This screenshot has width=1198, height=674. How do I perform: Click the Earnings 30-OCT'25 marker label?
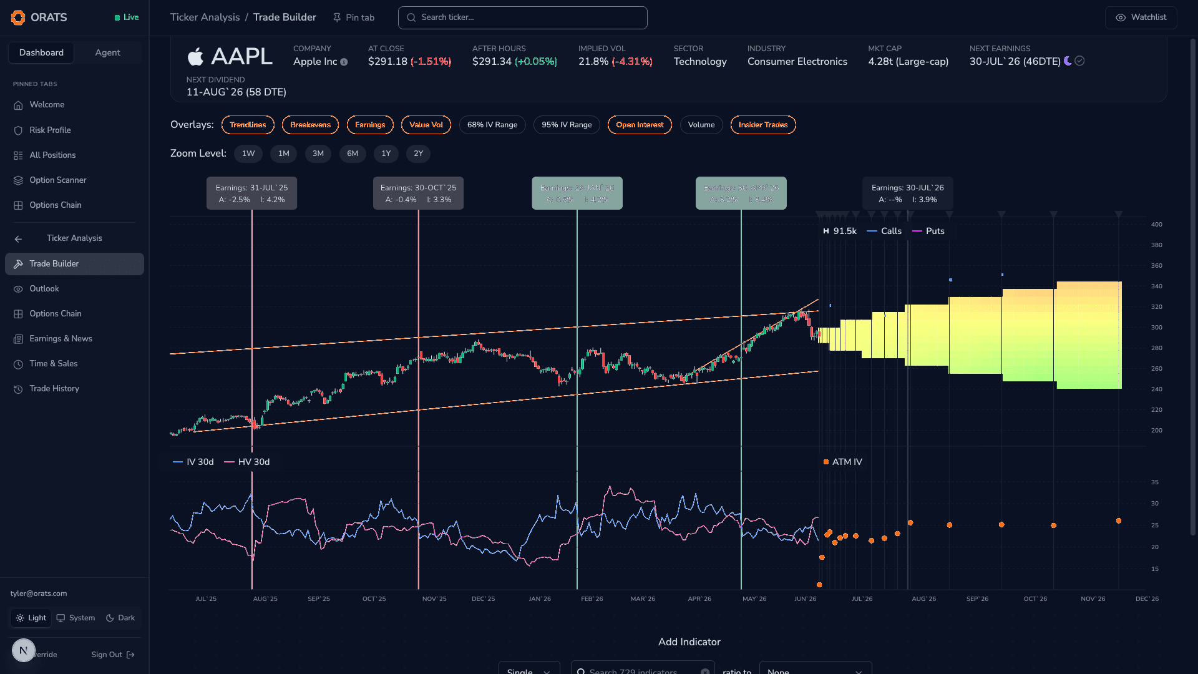point(418,193)
